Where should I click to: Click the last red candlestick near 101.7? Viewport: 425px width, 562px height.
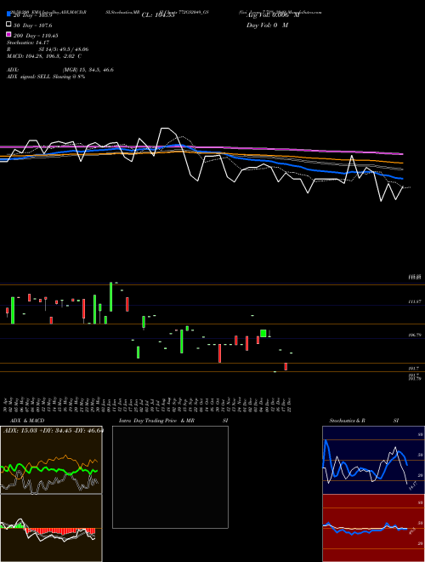pyautogui.click(x=286, y=366)
